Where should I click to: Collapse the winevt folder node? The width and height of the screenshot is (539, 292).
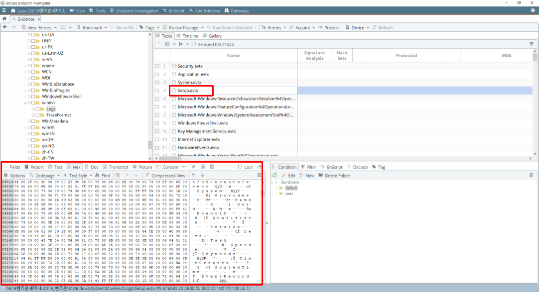[x=25, y=102]
